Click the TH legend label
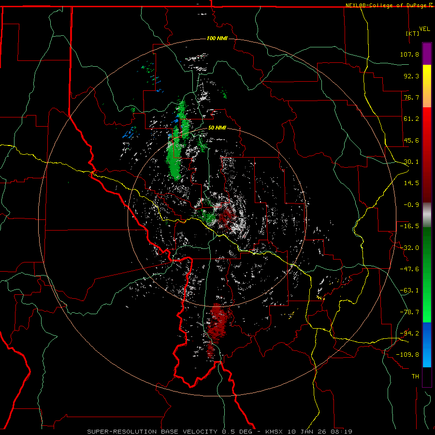This screenshot has height=435, width=435. (415, 377)
